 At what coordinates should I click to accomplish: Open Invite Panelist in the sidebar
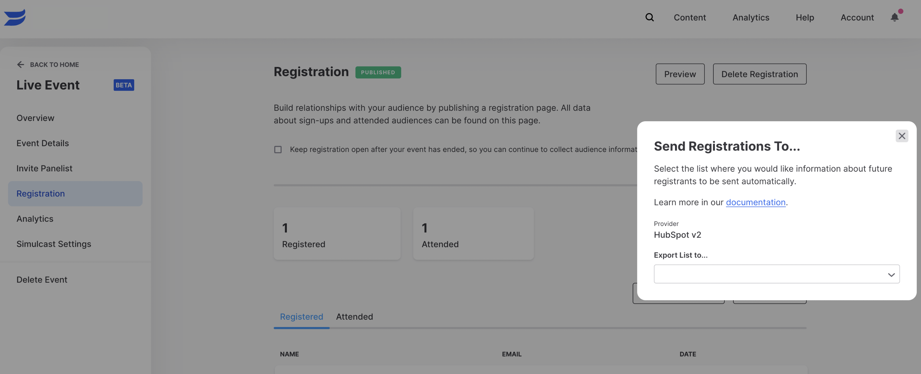pyautogui.click(x=44, y=168)
